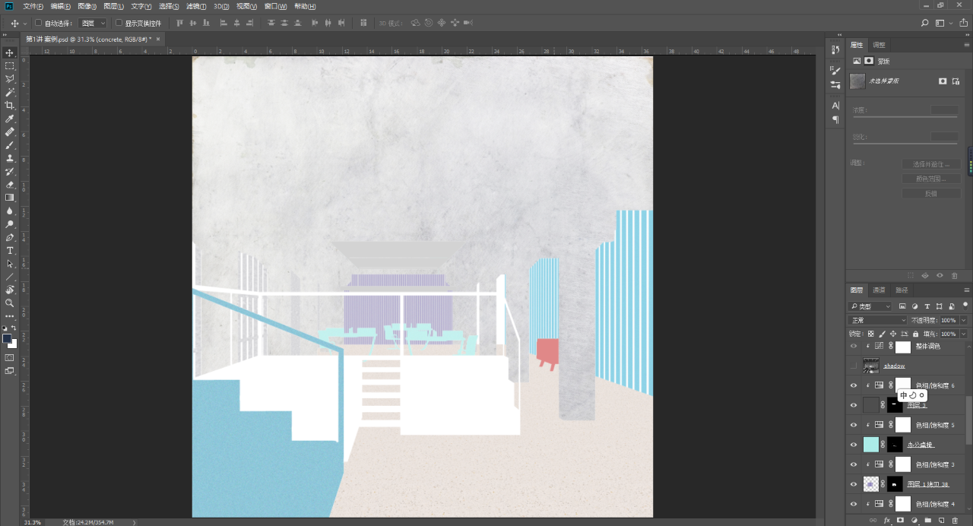Open the 滤镜 menu
The width and height of the screenshot is (973, 526).
(x=196, y=6)
